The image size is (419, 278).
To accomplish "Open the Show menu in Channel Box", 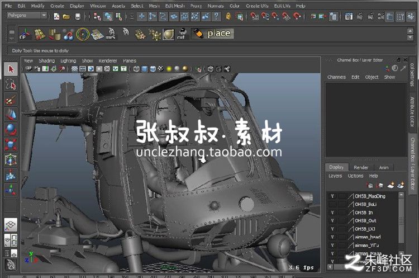I will (389, 77).
